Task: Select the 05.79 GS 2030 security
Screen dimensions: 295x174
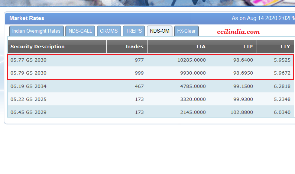Action: (28, 73)
